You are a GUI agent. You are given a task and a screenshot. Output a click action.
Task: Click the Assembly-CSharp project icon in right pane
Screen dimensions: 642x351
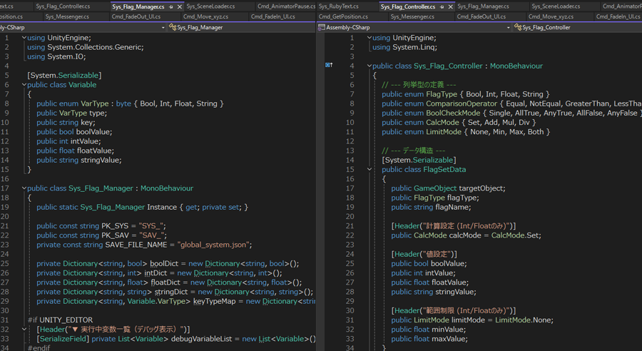[x=321, y=27]
